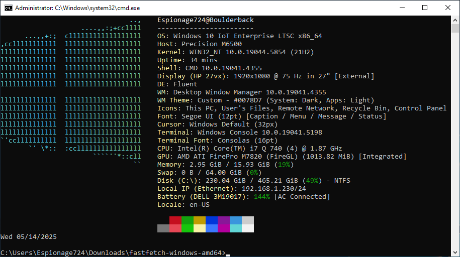Click the green 144% battery value

click(262, 197)
